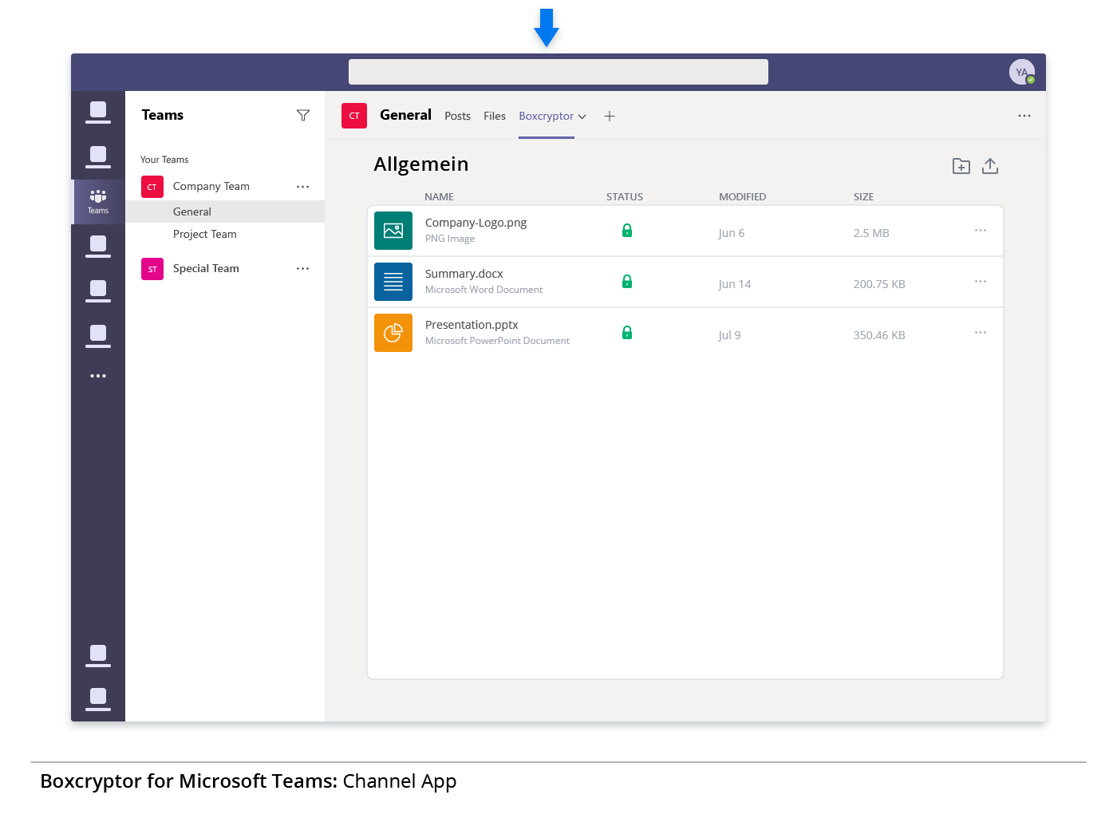Click the 2.5 MB size value

[x=871, y=233]
